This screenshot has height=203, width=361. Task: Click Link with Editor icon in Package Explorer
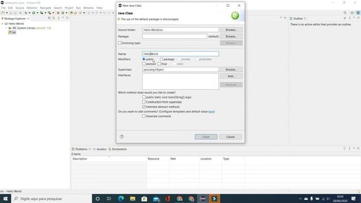coord(54,18)
